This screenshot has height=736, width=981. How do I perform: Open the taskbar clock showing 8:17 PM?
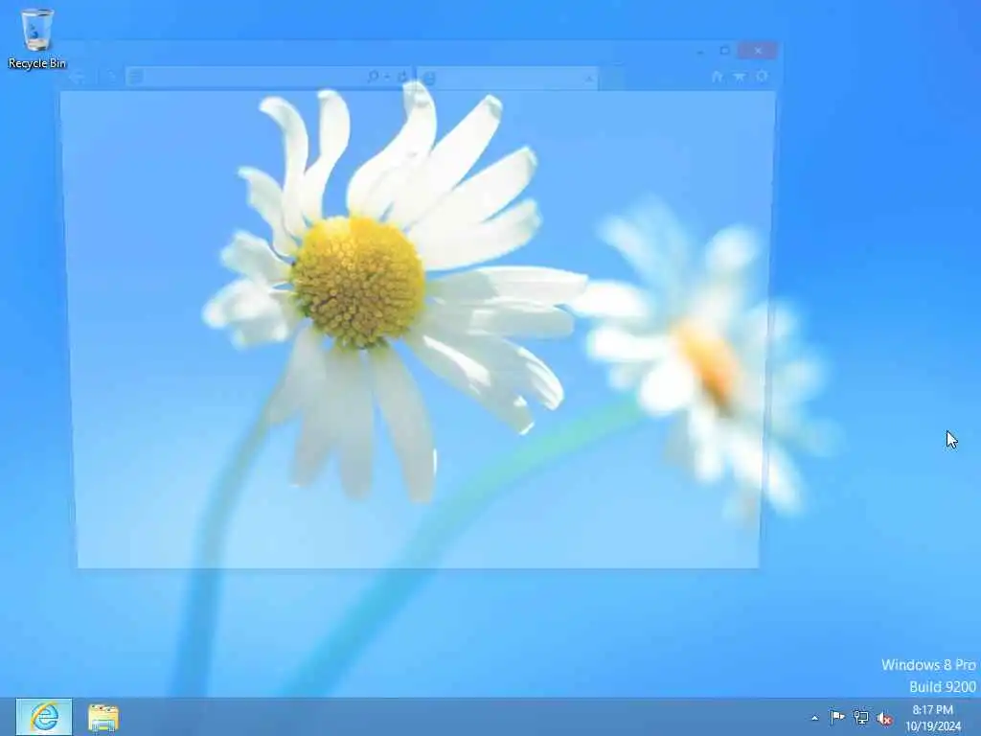click(x=932, y=718)
